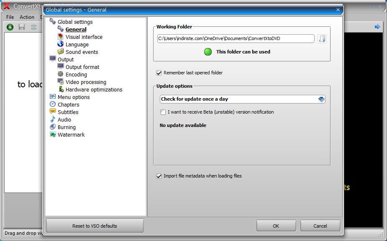Image resolution: width=387 pixels, height=241 pixels.
Task: Select General settings tree item
Action: [76, 29]
